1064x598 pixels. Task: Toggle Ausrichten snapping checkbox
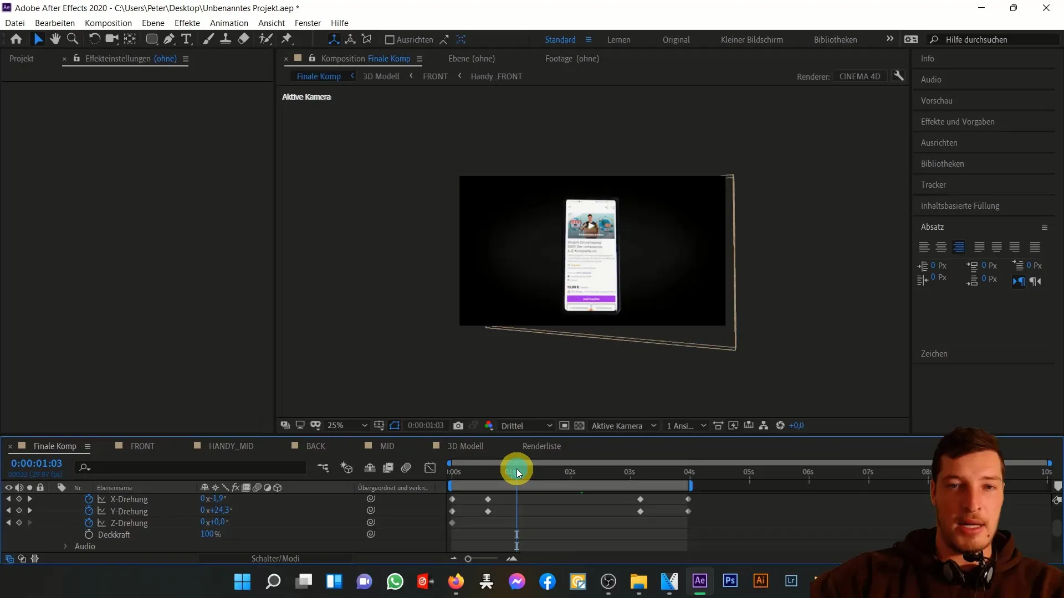click(390, 40)
